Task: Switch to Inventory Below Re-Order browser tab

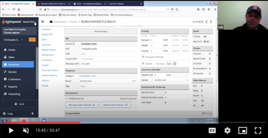Action: click(x=54, y=4)
